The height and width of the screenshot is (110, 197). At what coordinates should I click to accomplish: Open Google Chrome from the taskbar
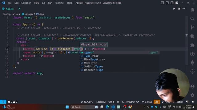pos(130,107)
